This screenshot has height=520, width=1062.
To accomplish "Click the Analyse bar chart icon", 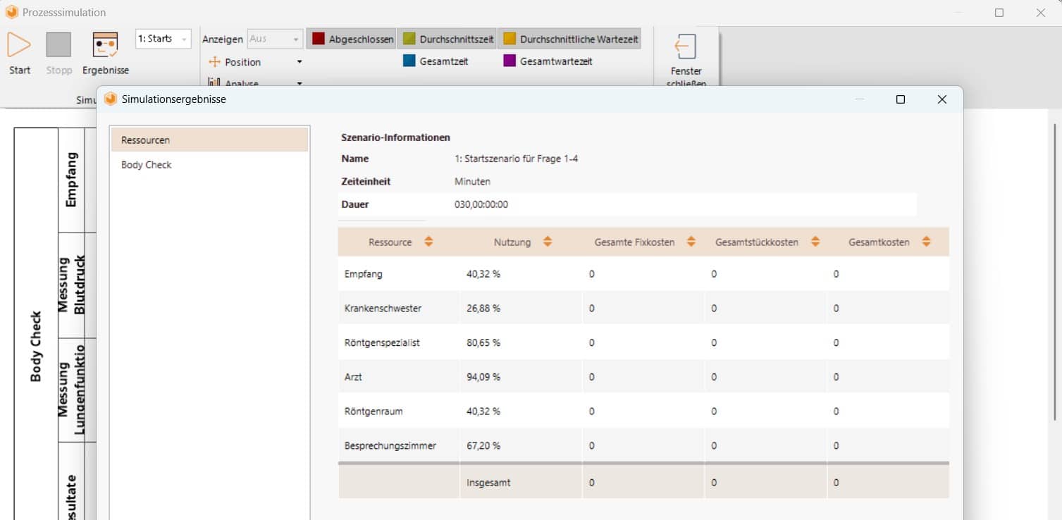I will pyautogui.click(x=216, y=82).
